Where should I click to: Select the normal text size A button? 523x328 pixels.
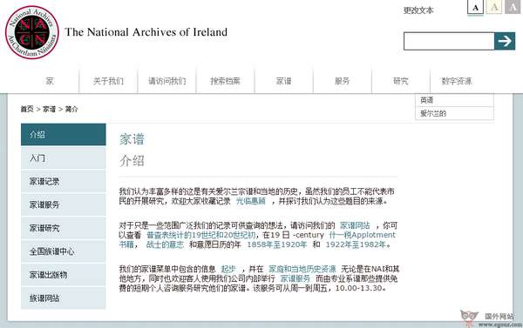[475, 8]
